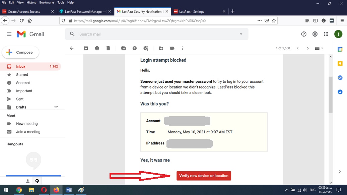The width and height of the screenshot is (347, 195).
Task: Open Hangouts contacts icon
Action: 28,181
